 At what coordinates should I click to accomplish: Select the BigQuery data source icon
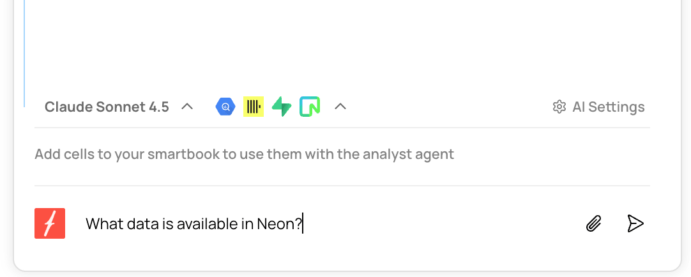click(x=225, y=107)
